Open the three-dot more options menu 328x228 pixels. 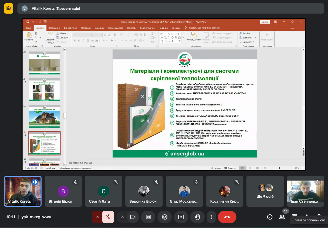coord(211,217)
